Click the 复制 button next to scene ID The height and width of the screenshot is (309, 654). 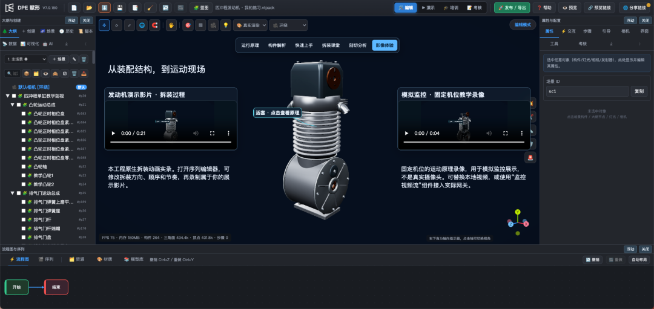pyautogui.click(x=639, y=91)
